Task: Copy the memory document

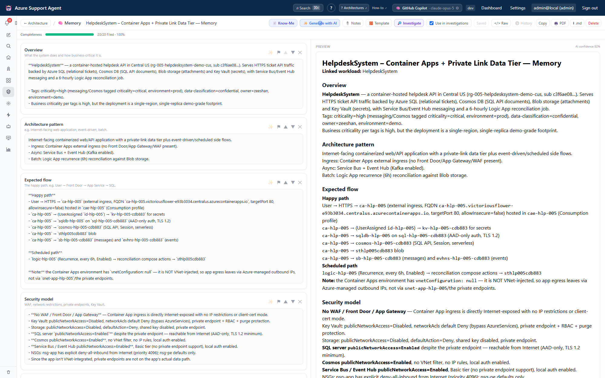Action: click(x=543, y=23)
